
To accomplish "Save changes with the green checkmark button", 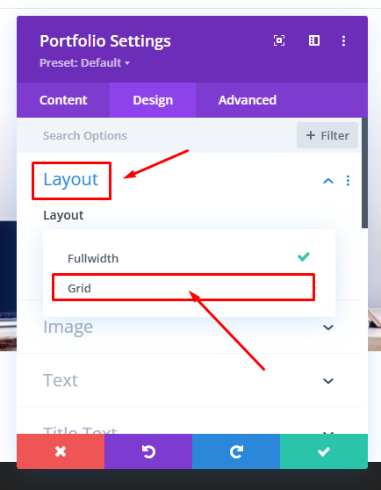I will tap(324, 451).
